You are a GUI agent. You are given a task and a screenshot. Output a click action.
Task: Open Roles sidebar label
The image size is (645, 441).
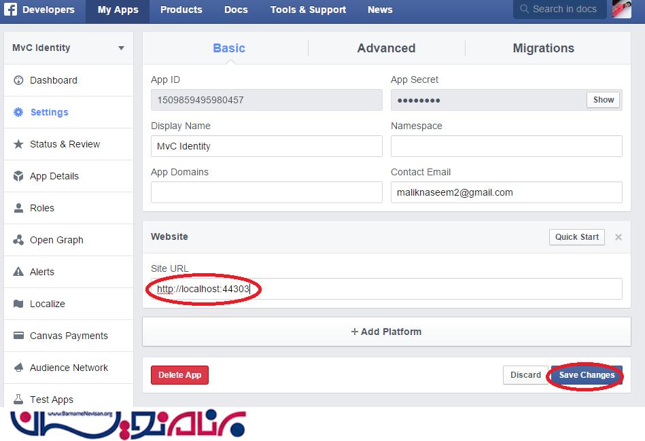(42, 208)
